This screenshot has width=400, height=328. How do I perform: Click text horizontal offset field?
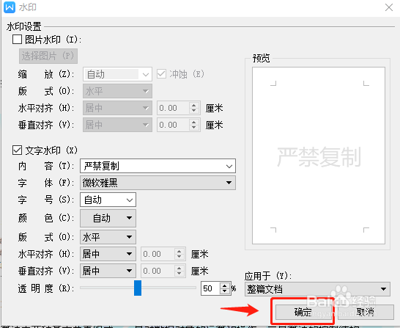[x=158, y=254]
